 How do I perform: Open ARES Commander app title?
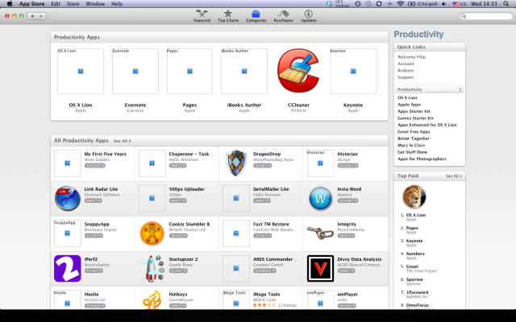pos(275,259)
